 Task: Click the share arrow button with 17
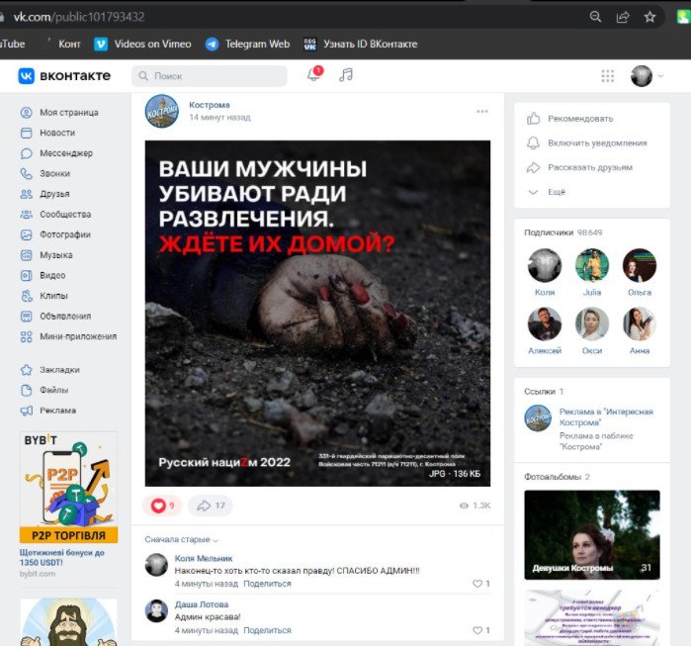point(210,506)
